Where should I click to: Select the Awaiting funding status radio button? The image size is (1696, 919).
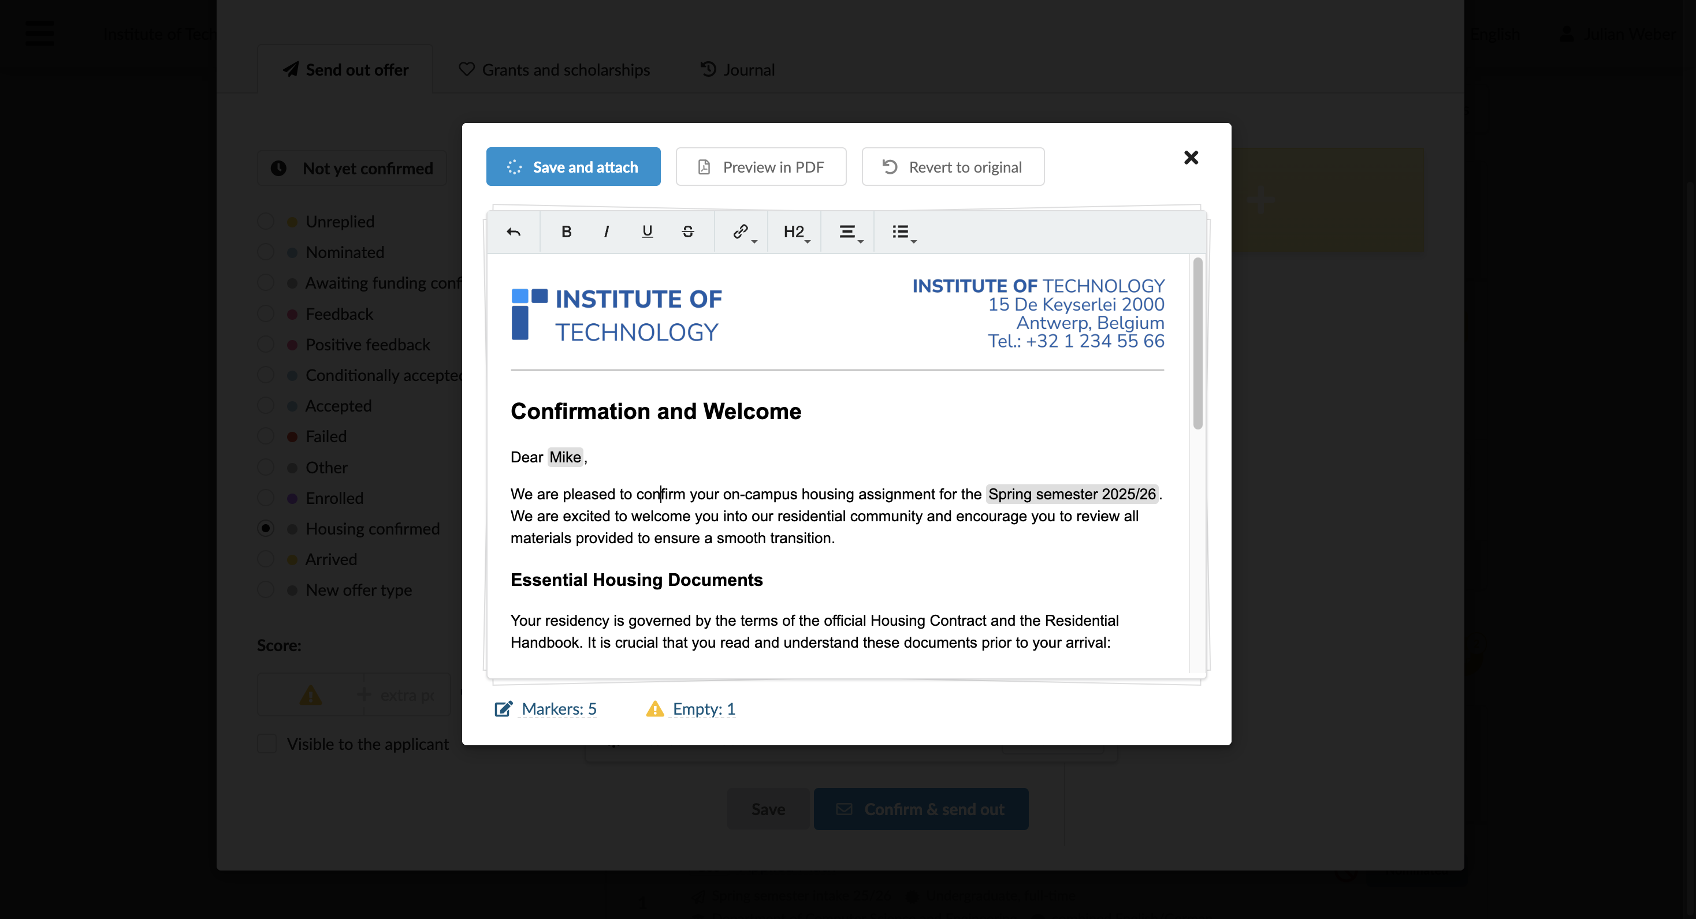[x=265, y=283]
